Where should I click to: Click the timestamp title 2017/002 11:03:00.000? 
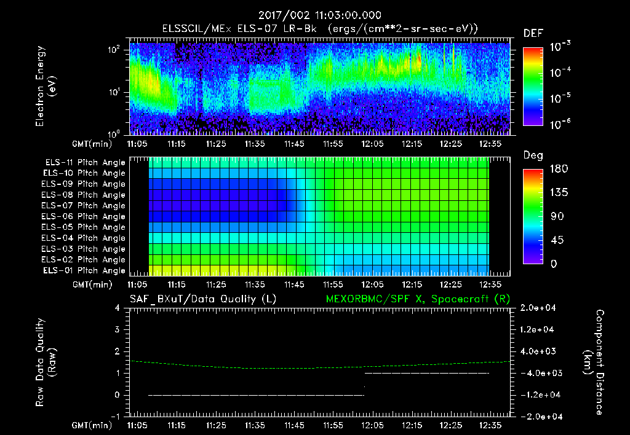click(x=319, y=15)
